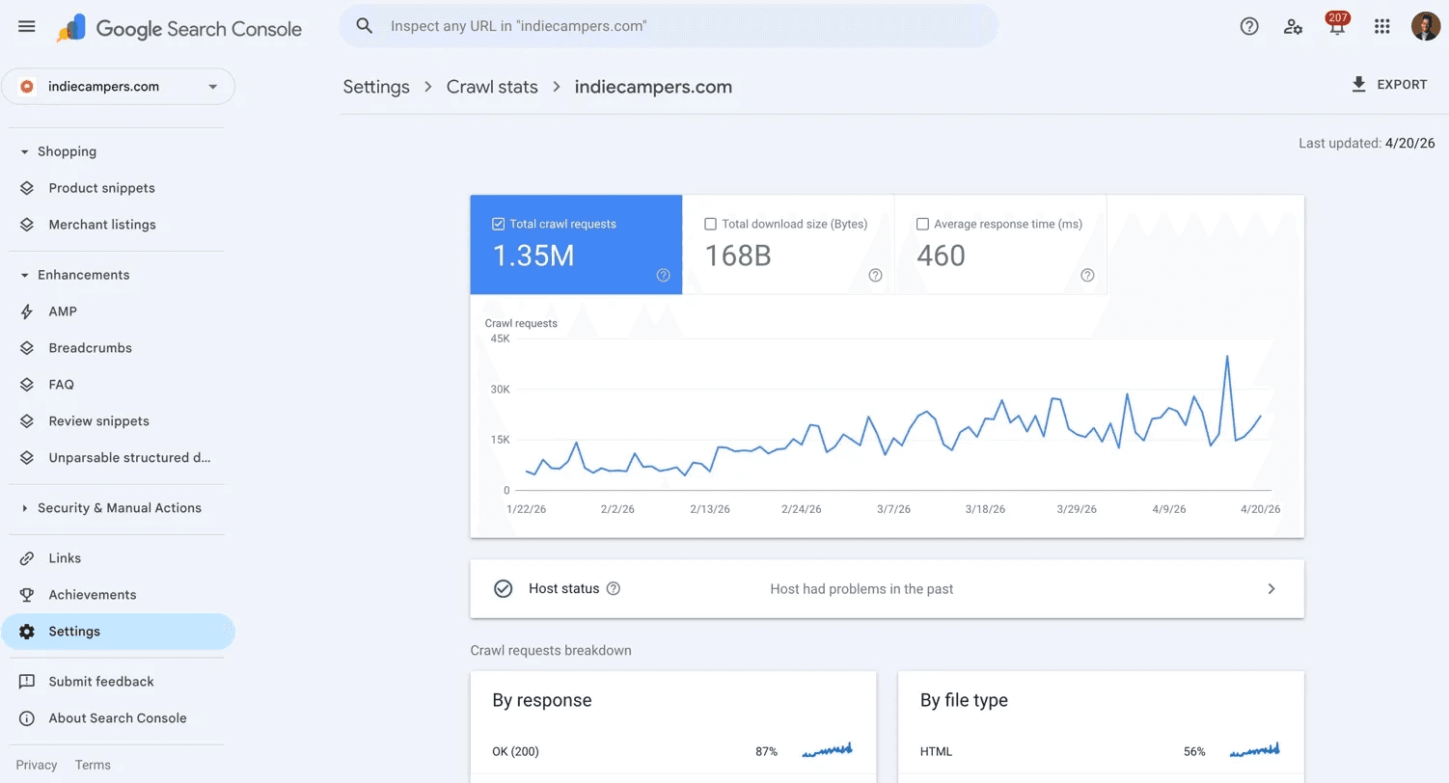
Task: Click the OK (200) sparkline thumbnail
Action: pos(827,750)
